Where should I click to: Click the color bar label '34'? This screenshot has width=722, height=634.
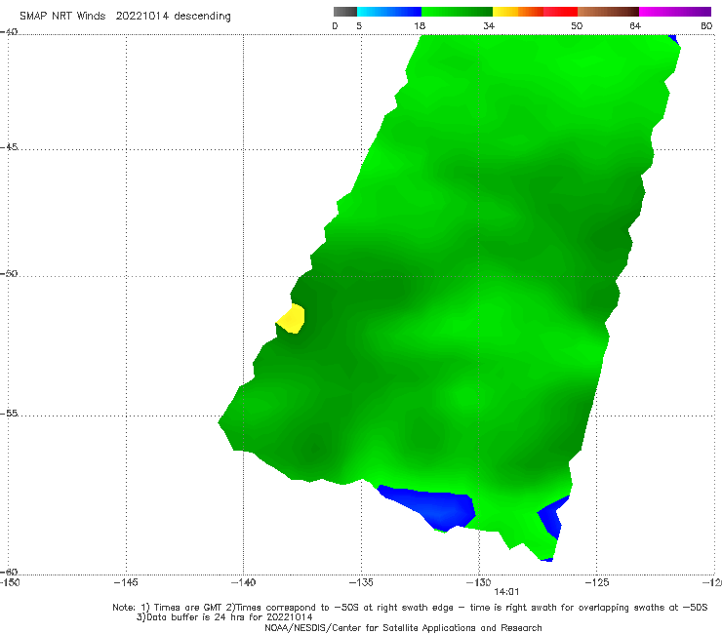pos(489,25)
